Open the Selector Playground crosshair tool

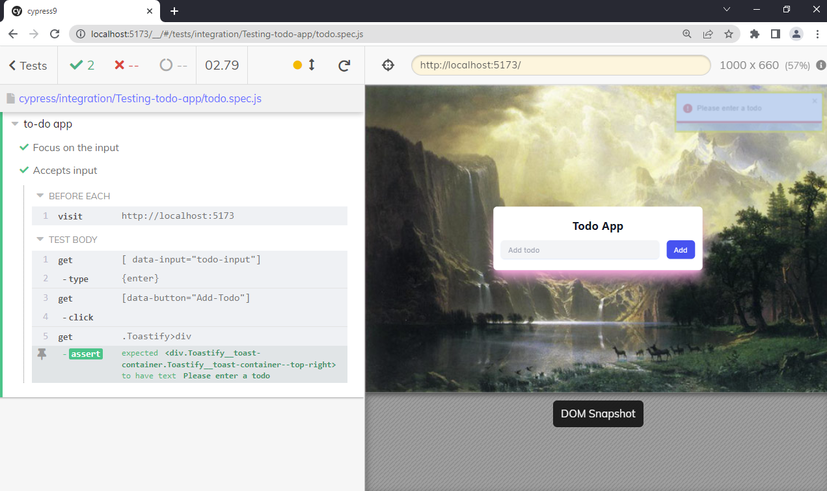coord(388,65)
